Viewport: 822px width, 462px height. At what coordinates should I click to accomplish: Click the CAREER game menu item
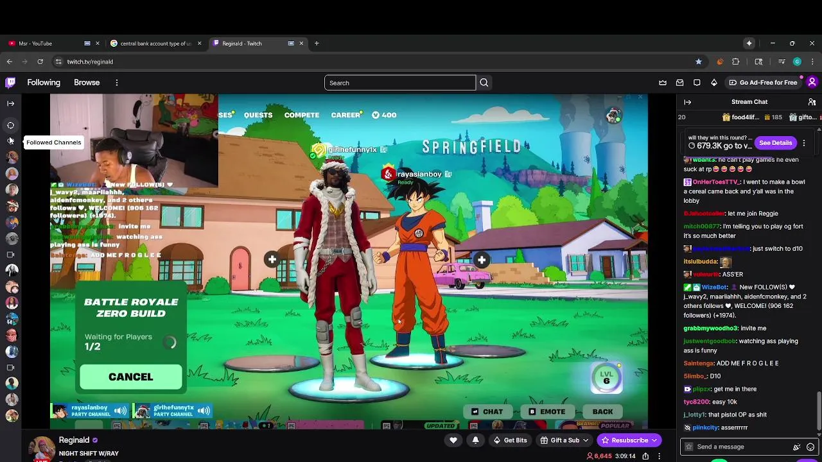[345, 116]
